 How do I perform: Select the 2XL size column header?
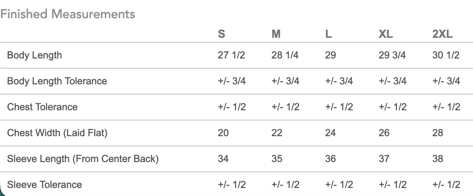[x=443, y=34]
